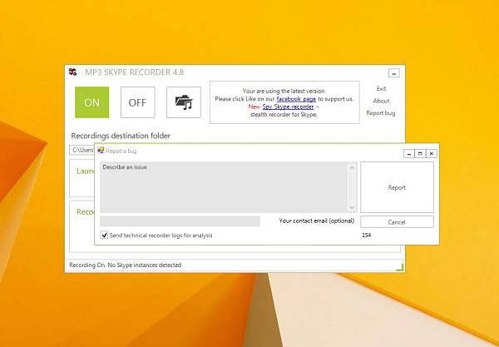Screen dimensions: 499x347
Task: Click status text 'Recording On. No Skype instances detected'
Action: [x=126, y=265]
